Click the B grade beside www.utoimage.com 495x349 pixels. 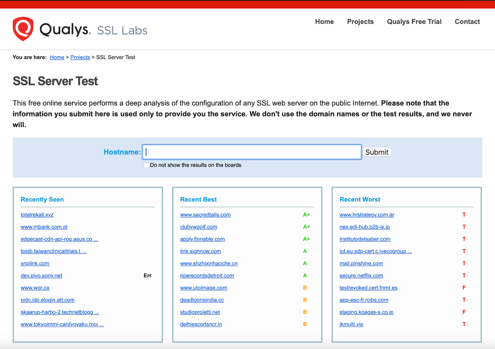tap(305, 288)
